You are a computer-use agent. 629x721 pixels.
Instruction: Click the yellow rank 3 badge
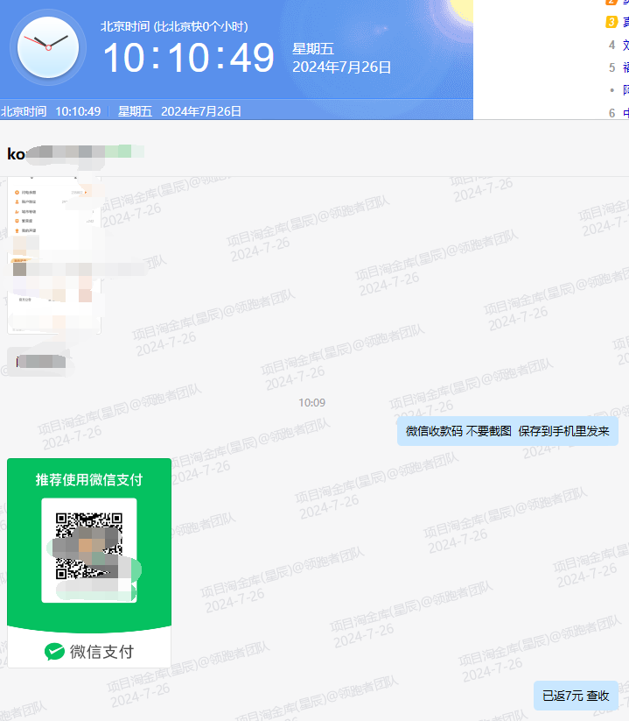pos(612,22)
